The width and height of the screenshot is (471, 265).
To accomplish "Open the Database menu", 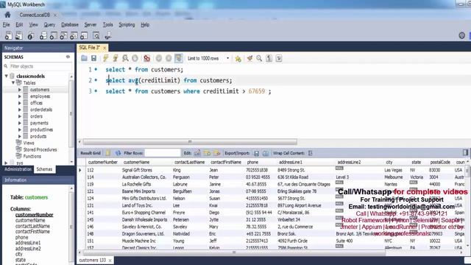I will tap(70, 24).
